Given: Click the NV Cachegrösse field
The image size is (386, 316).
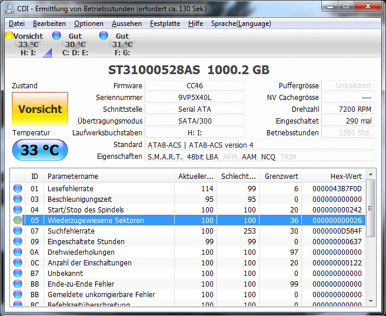Looking at the screenshot, I should click(348, 98).
